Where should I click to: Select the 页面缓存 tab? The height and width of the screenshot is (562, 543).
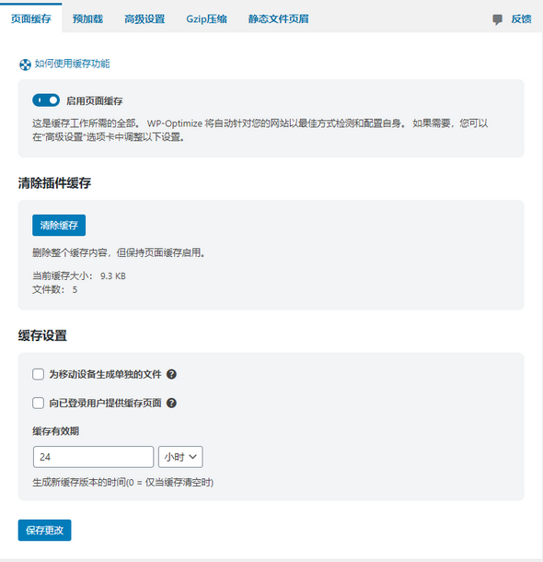(31, 18)
